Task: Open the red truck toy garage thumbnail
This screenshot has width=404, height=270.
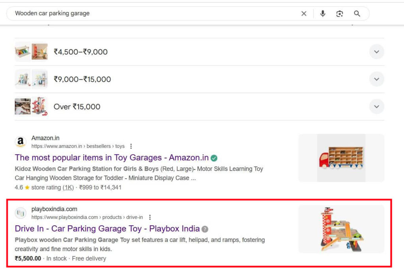Action: 341,158
